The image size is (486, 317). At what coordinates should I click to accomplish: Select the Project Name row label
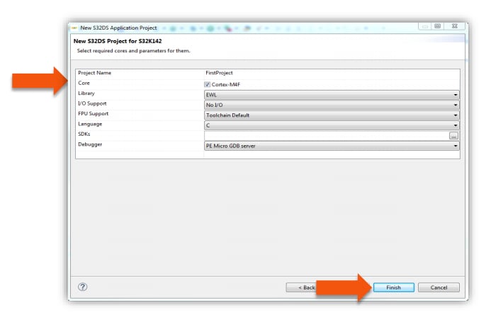click(x=94, y=73)
